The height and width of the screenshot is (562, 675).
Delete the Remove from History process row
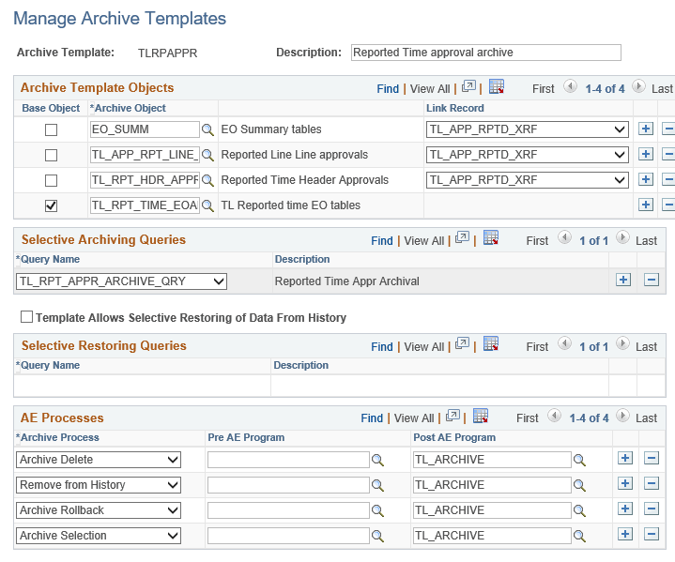tap(652, 483)
